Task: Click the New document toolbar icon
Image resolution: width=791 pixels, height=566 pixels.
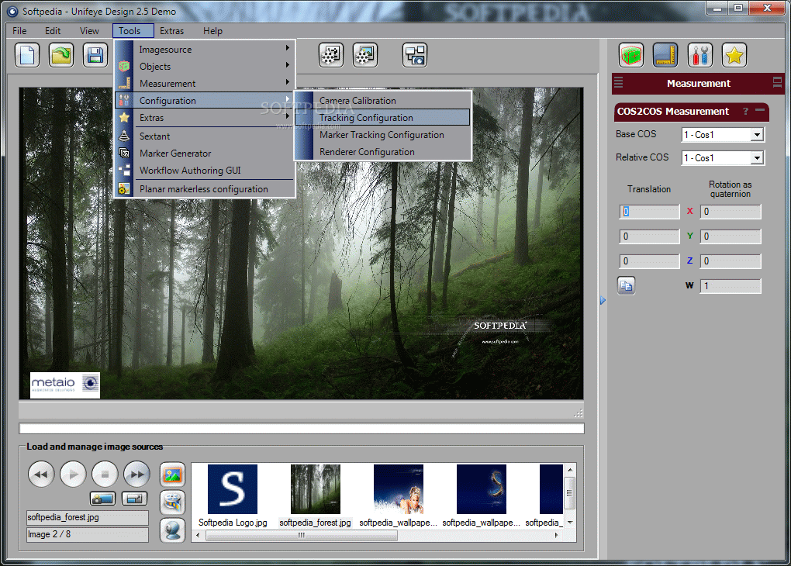Action: pos(27,55)
